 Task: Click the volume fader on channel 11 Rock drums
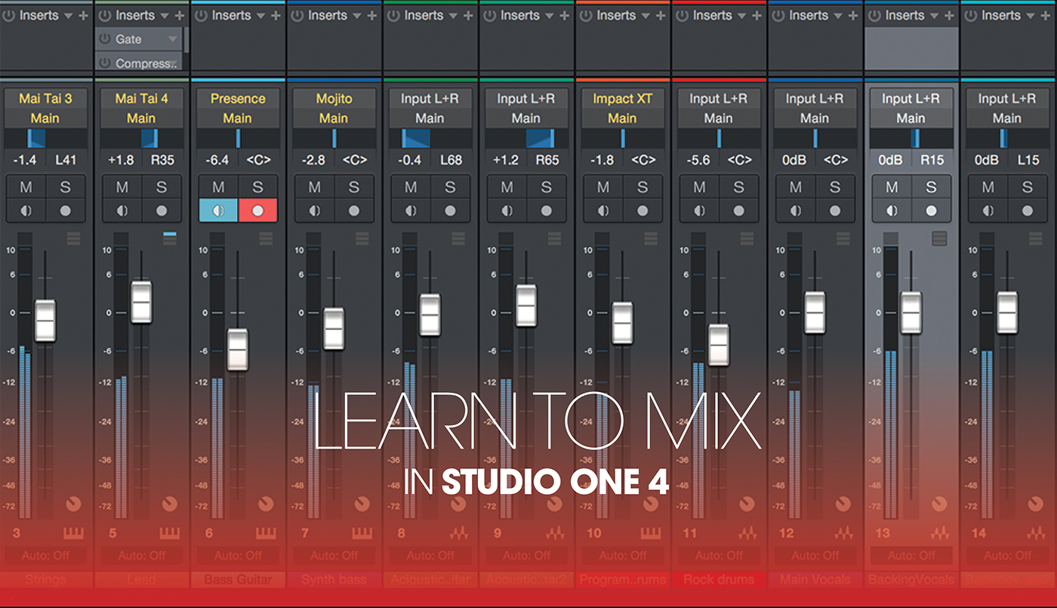pos(719,345)
